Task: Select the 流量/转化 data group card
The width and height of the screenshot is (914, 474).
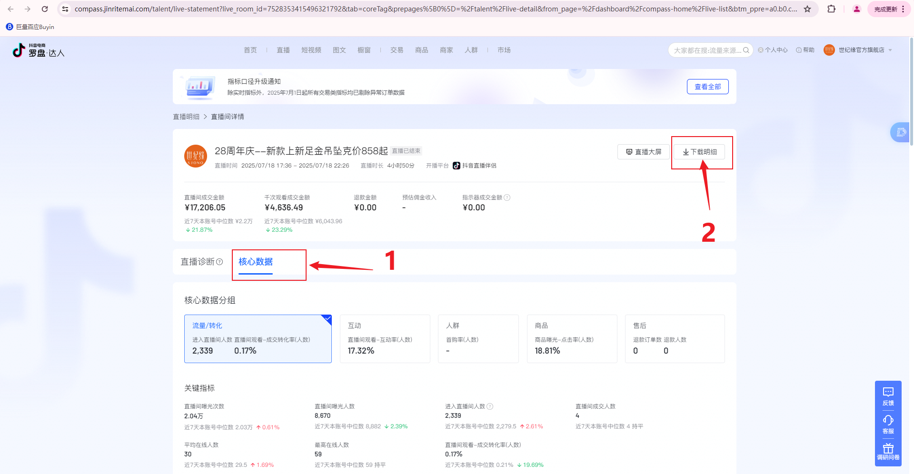Action: click(258, 339)
